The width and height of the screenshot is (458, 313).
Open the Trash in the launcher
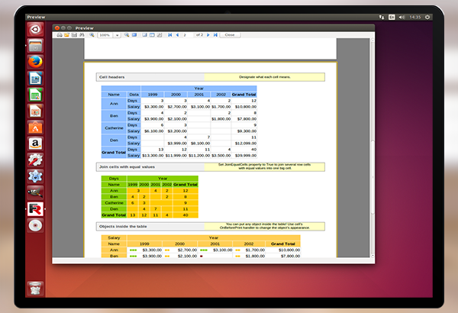[x=35, y=287]
